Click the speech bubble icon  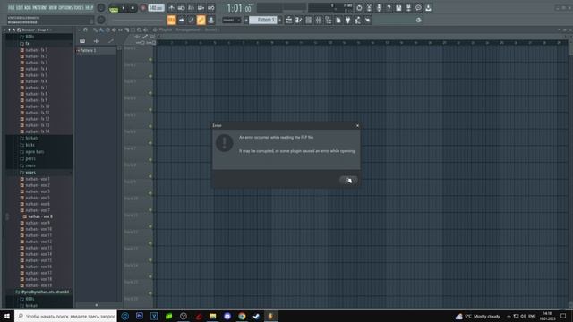(418, 8)
